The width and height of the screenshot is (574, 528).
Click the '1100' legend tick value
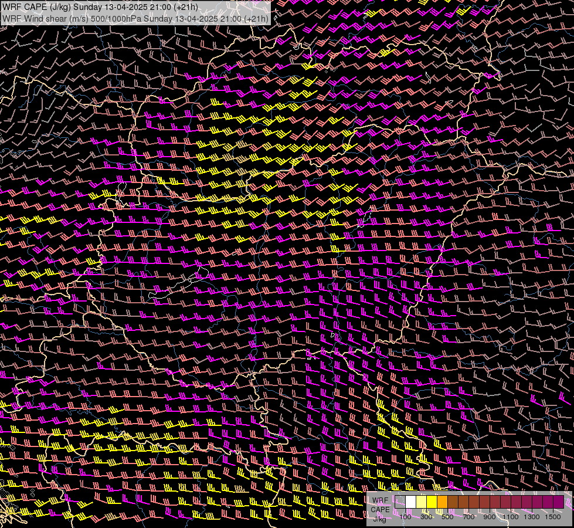click(x=510, y=517)
